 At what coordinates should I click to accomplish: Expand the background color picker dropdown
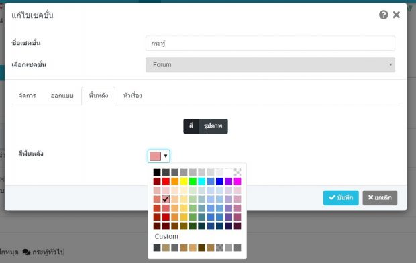(x=158, y=156)
